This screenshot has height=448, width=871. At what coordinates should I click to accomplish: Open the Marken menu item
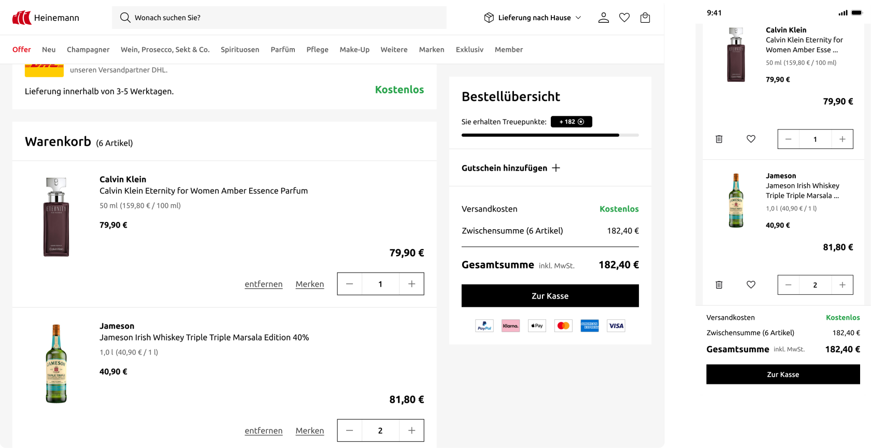click(x=432, y=50)
